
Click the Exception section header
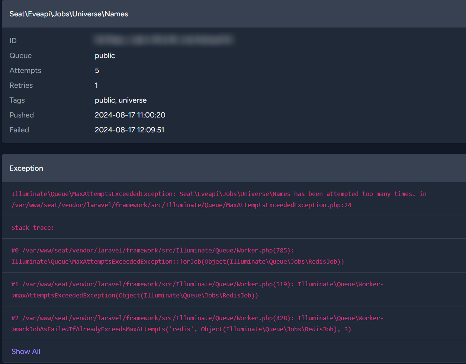tap(26, 168)
